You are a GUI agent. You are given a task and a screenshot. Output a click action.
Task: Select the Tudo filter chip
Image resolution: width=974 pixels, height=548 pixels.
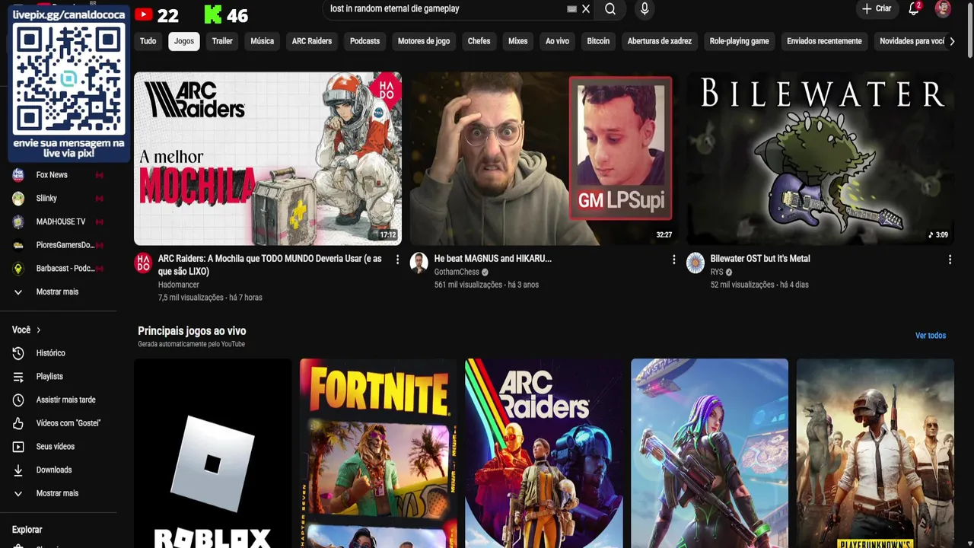pos(148,41)
